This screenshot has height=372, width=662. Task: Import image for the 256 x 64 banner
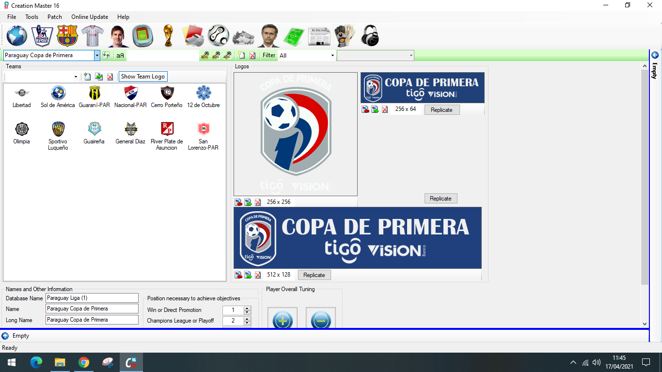point(365,109)
